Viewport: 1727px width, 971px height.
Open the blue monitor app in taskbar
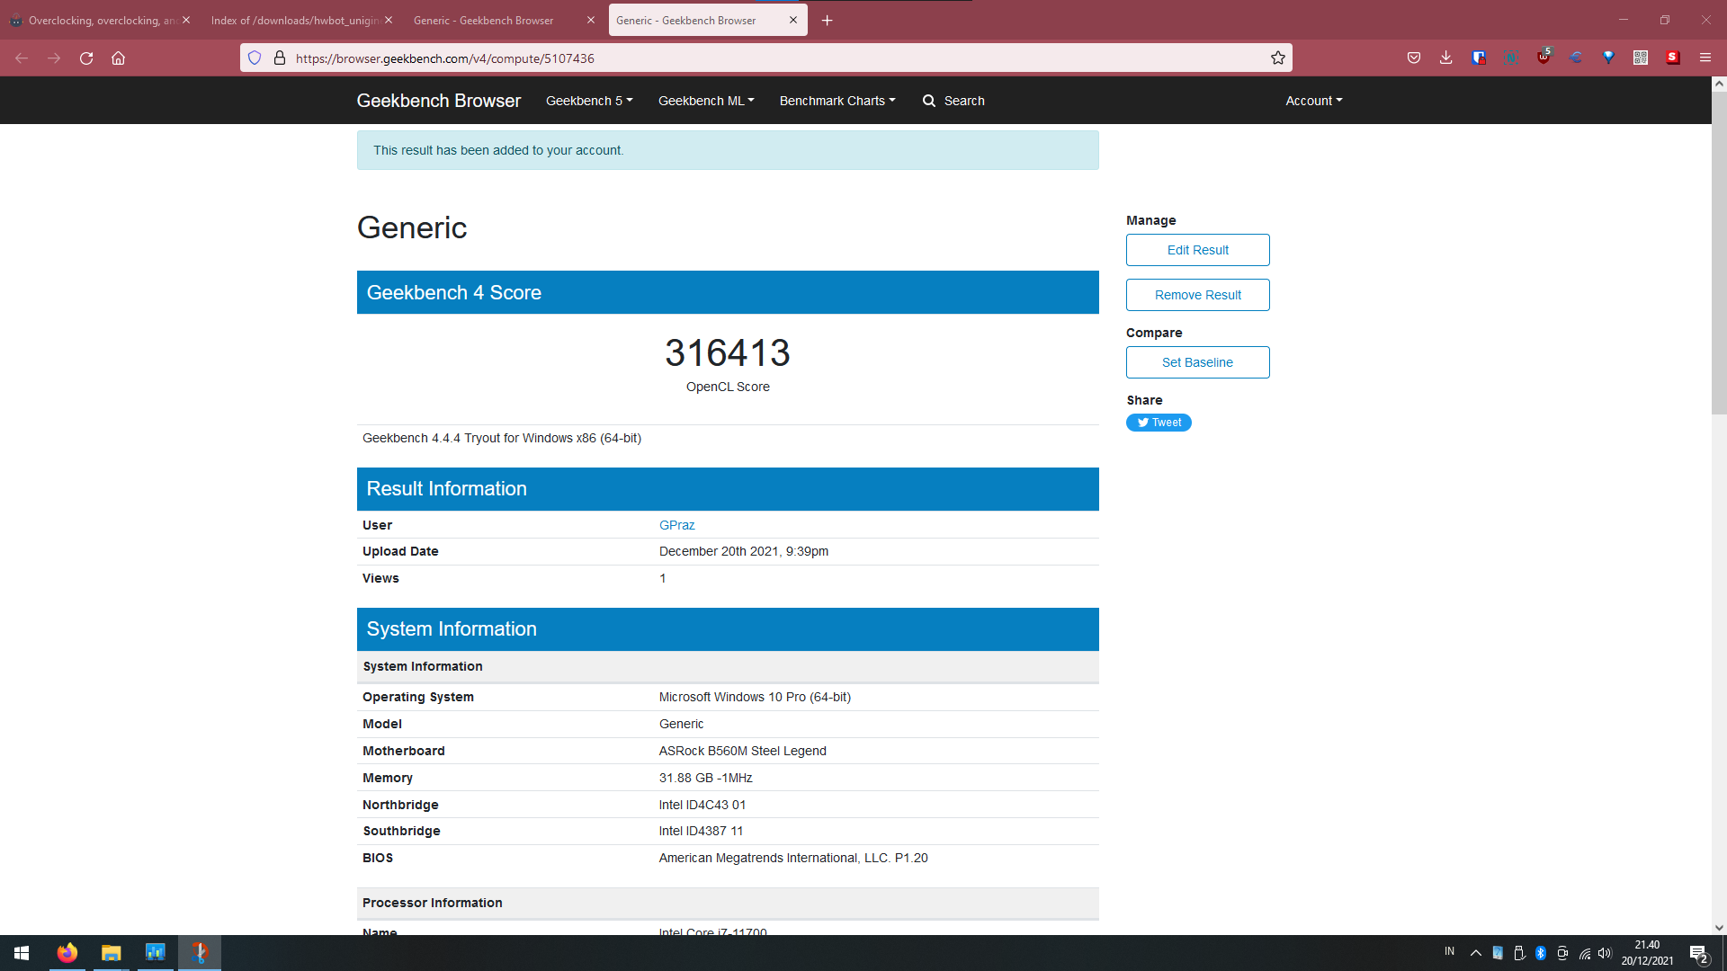(156, 953)
